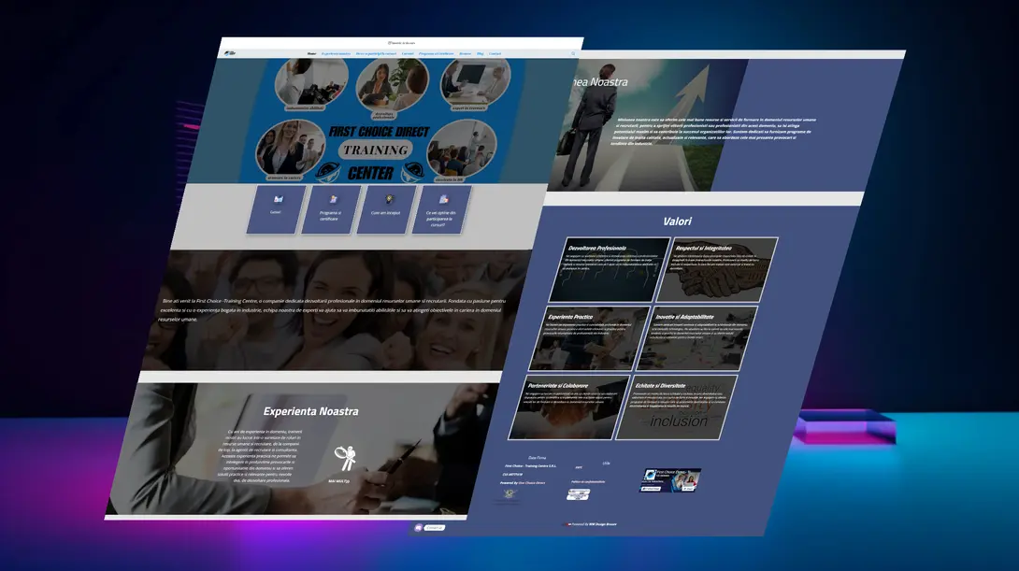Open the Dezvoltare Profesionala value card
This screenshot has height=571, width=1019.
(x=607, y=269)
